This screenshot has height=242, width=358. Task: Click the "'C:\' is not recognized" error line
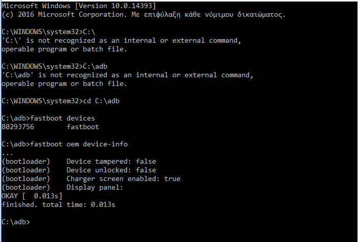click(121, 40)
